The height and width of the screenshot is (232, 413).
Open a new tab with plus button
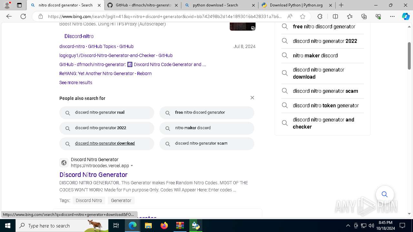341,5
